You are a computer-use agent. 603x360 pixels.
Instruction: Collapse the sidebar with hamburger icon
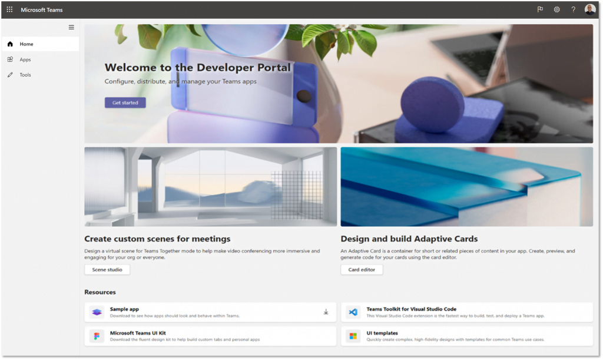click(x=71, y=27)
